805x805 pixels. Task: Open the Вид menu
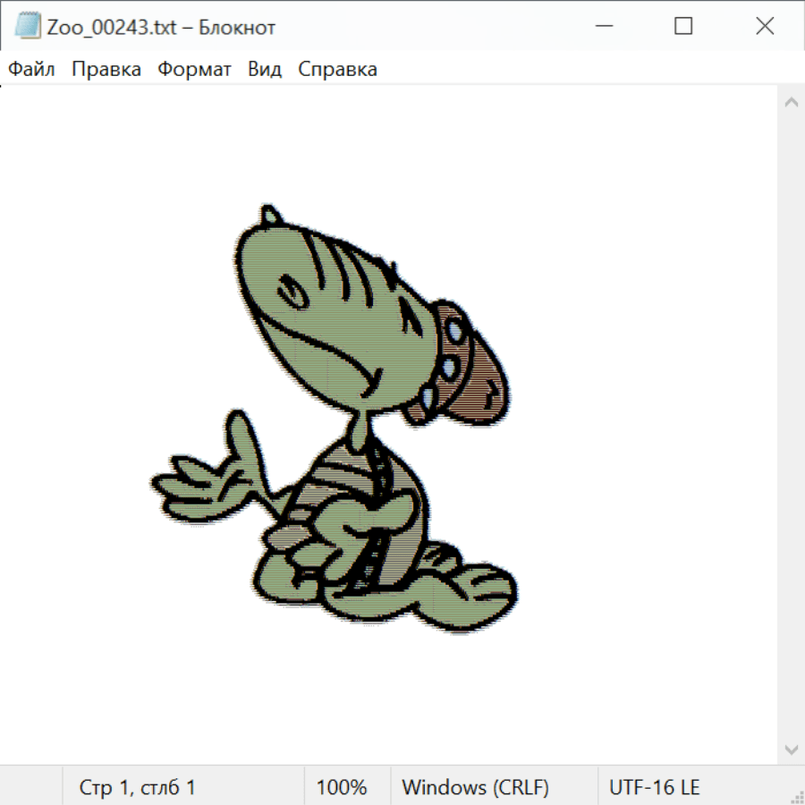click(265, 70)
